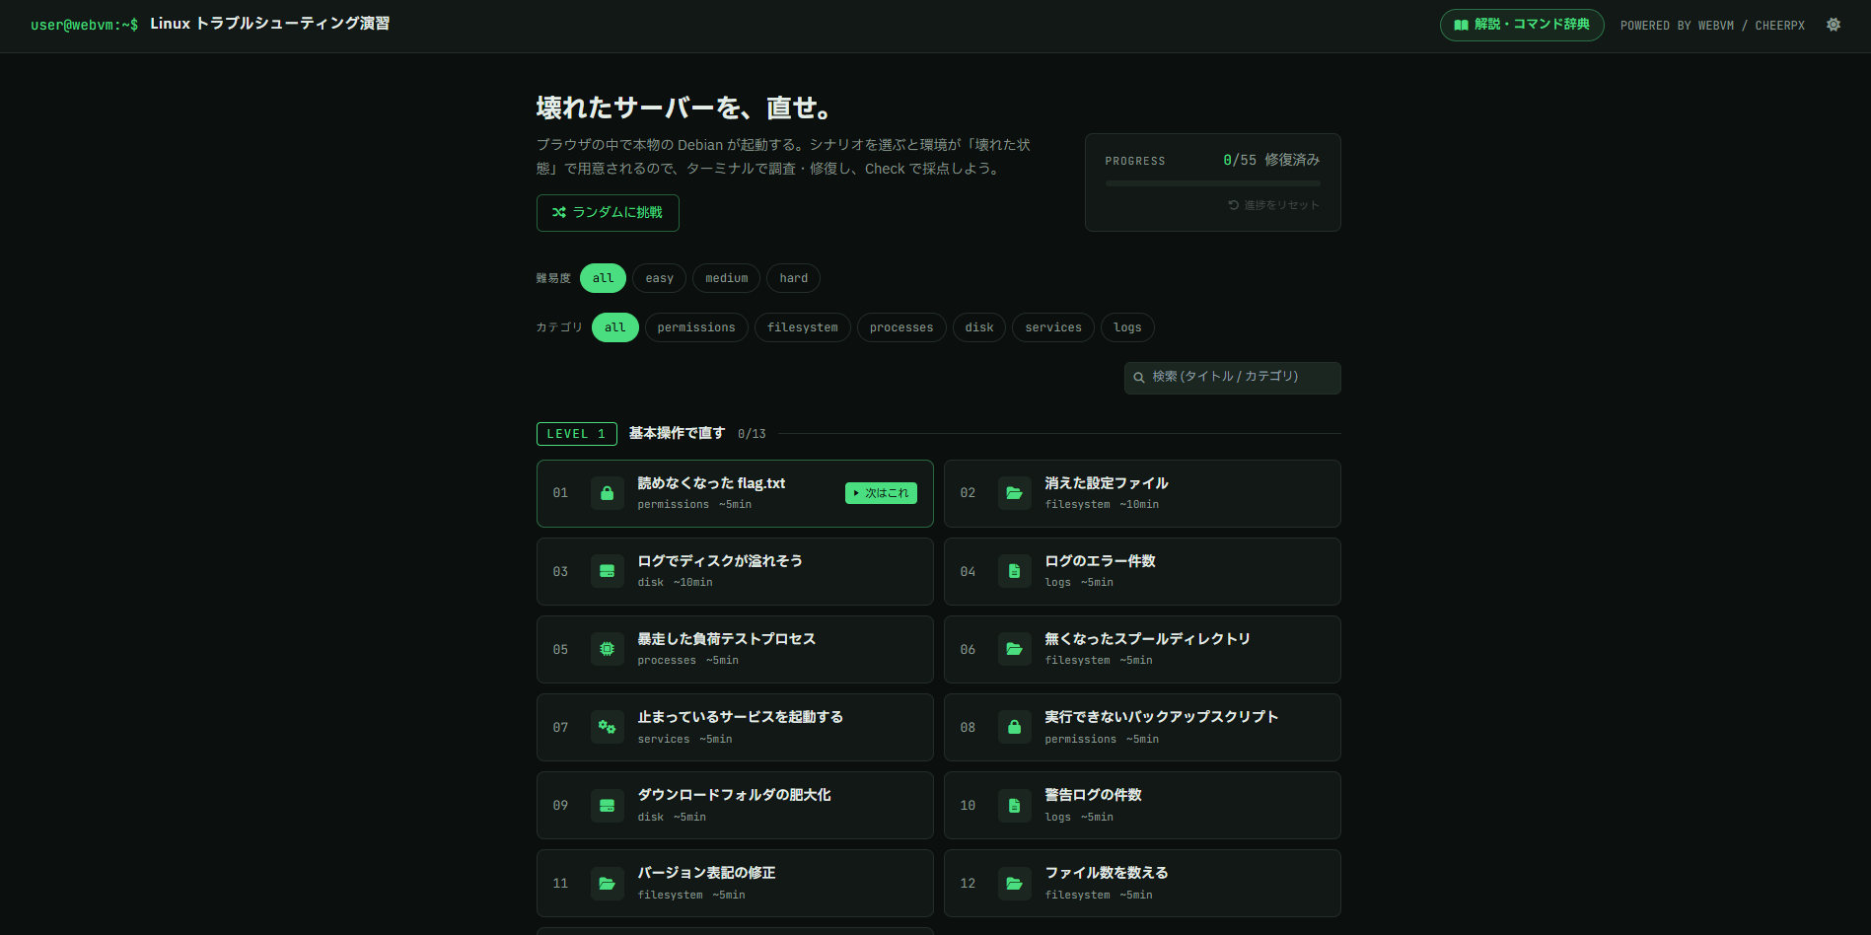Click the document icon of 警告ログの件数
1871x935 pixels.
click(1014, 805)
